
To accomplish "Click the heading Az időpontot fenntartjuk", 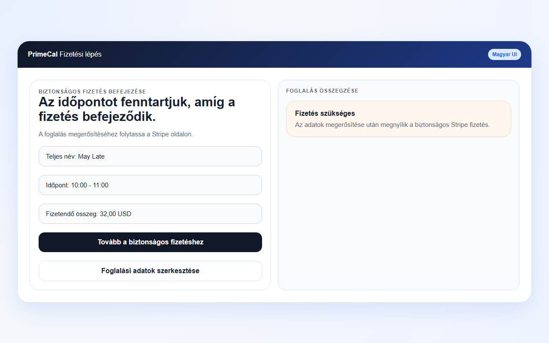I will click(137, 109).
